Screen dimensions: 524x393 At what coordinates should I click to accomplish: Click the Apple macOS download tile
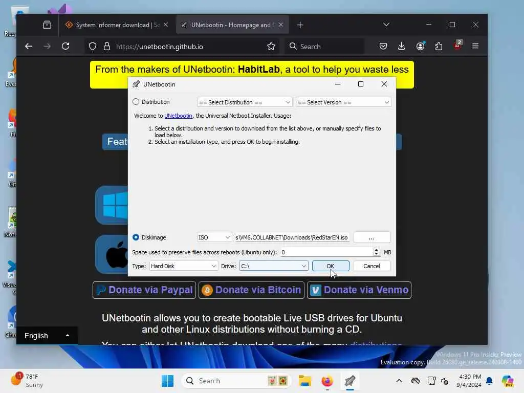pyautogui.click(x=112, y=255)
